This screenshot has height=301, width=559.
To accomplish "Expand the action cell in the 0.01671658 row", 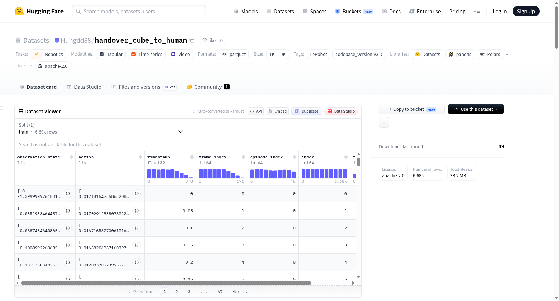I will tap(137, 228).
